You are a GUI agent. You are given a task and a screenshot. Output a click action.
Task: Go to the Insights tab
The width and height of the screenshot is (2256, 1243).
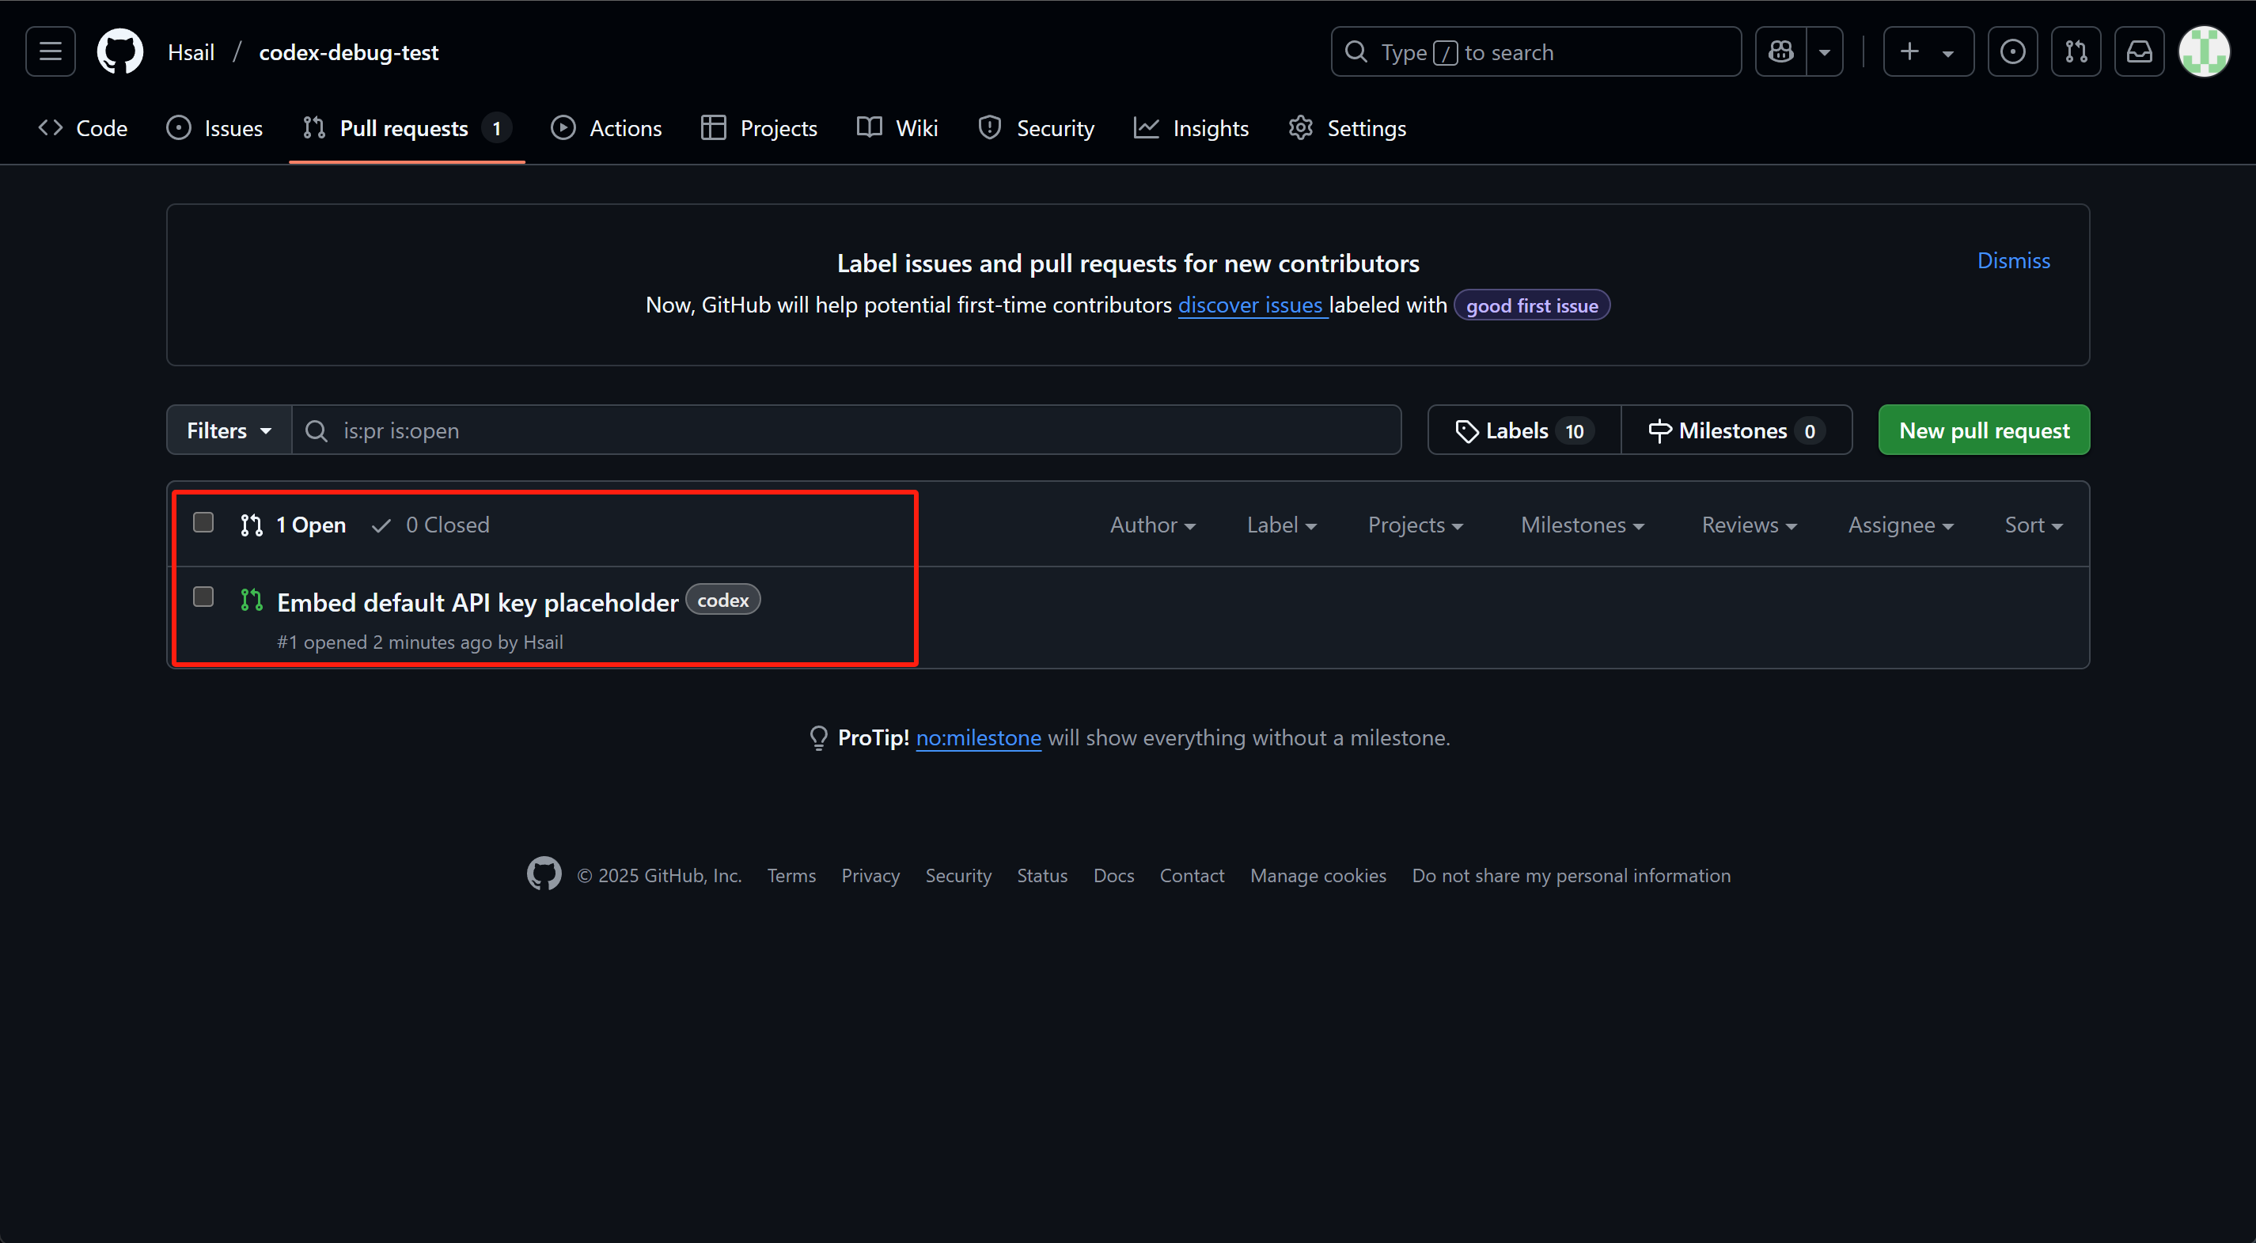[1191, 128]
